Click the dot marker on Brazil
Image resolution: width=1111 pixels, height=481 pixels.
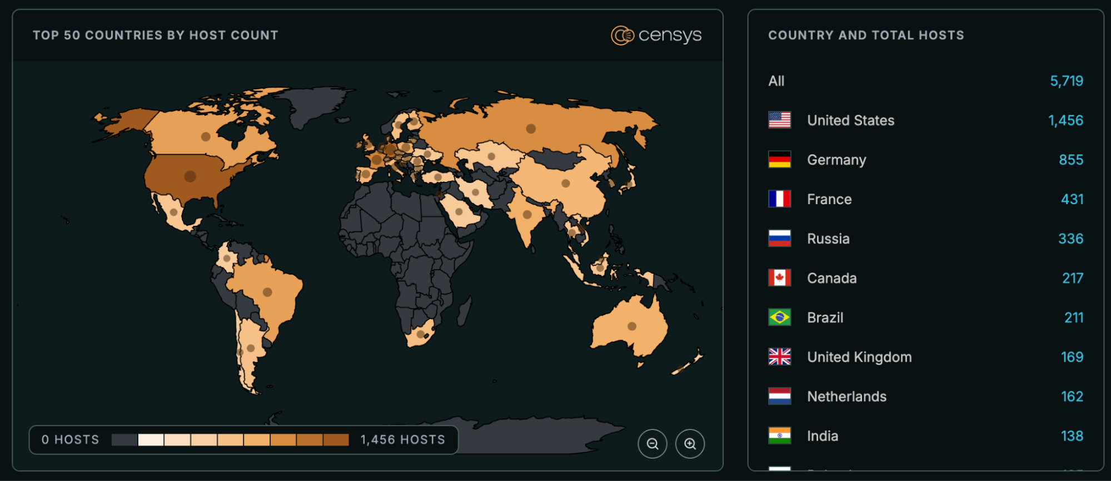[x=267, y=292]
